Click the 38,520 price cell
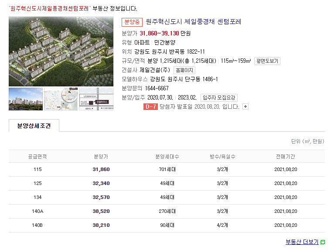 coord(101,211)
